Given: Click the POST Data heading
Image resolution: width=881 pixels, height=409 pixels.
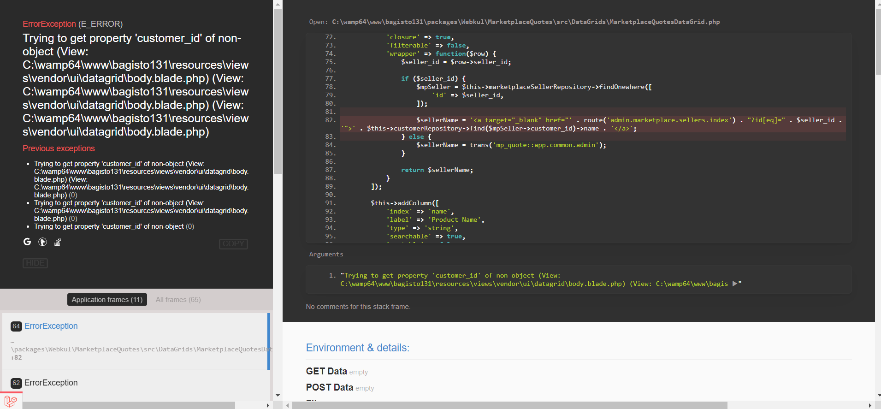Looking at the screenshot, I should pyautogui.click(x=330, y=387).
